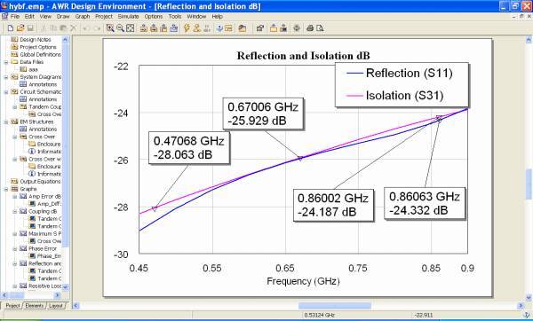Image resolution: width=533 pixels, height=321 pixels.
Task: Click the Delete X toolbar icon
Action: tap(73, 28)
